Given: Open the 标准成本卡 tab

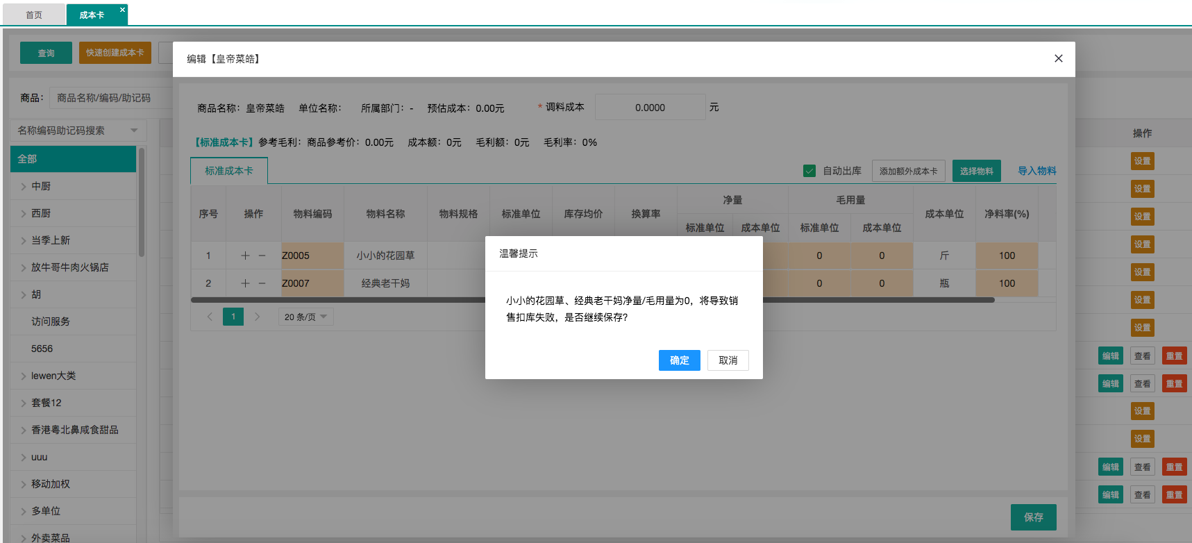Looking at the screenshot, I should click(x=229, y=171).
